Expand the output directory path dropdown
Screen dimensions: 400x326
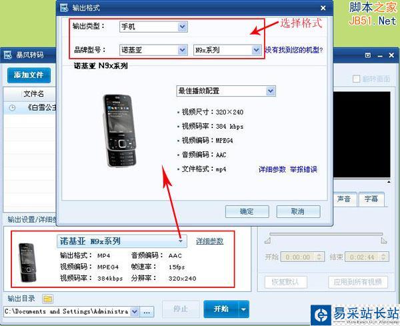pyautogui.click(x=135, y=311)
